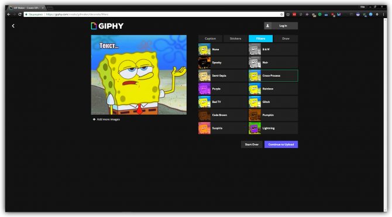Select the Purple filter option
The height and width of the screenshot is (217, 392).
pyautogui.click(x=223, y=89)
